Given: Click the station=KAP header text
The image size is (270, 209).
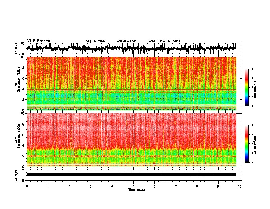Looking at the screenshot, I should tap(126, 41).
